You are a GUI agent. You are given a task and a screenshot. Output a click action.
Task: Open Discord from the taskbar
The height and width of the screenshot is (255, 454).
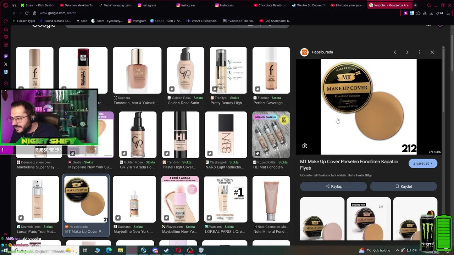point(155,250)
